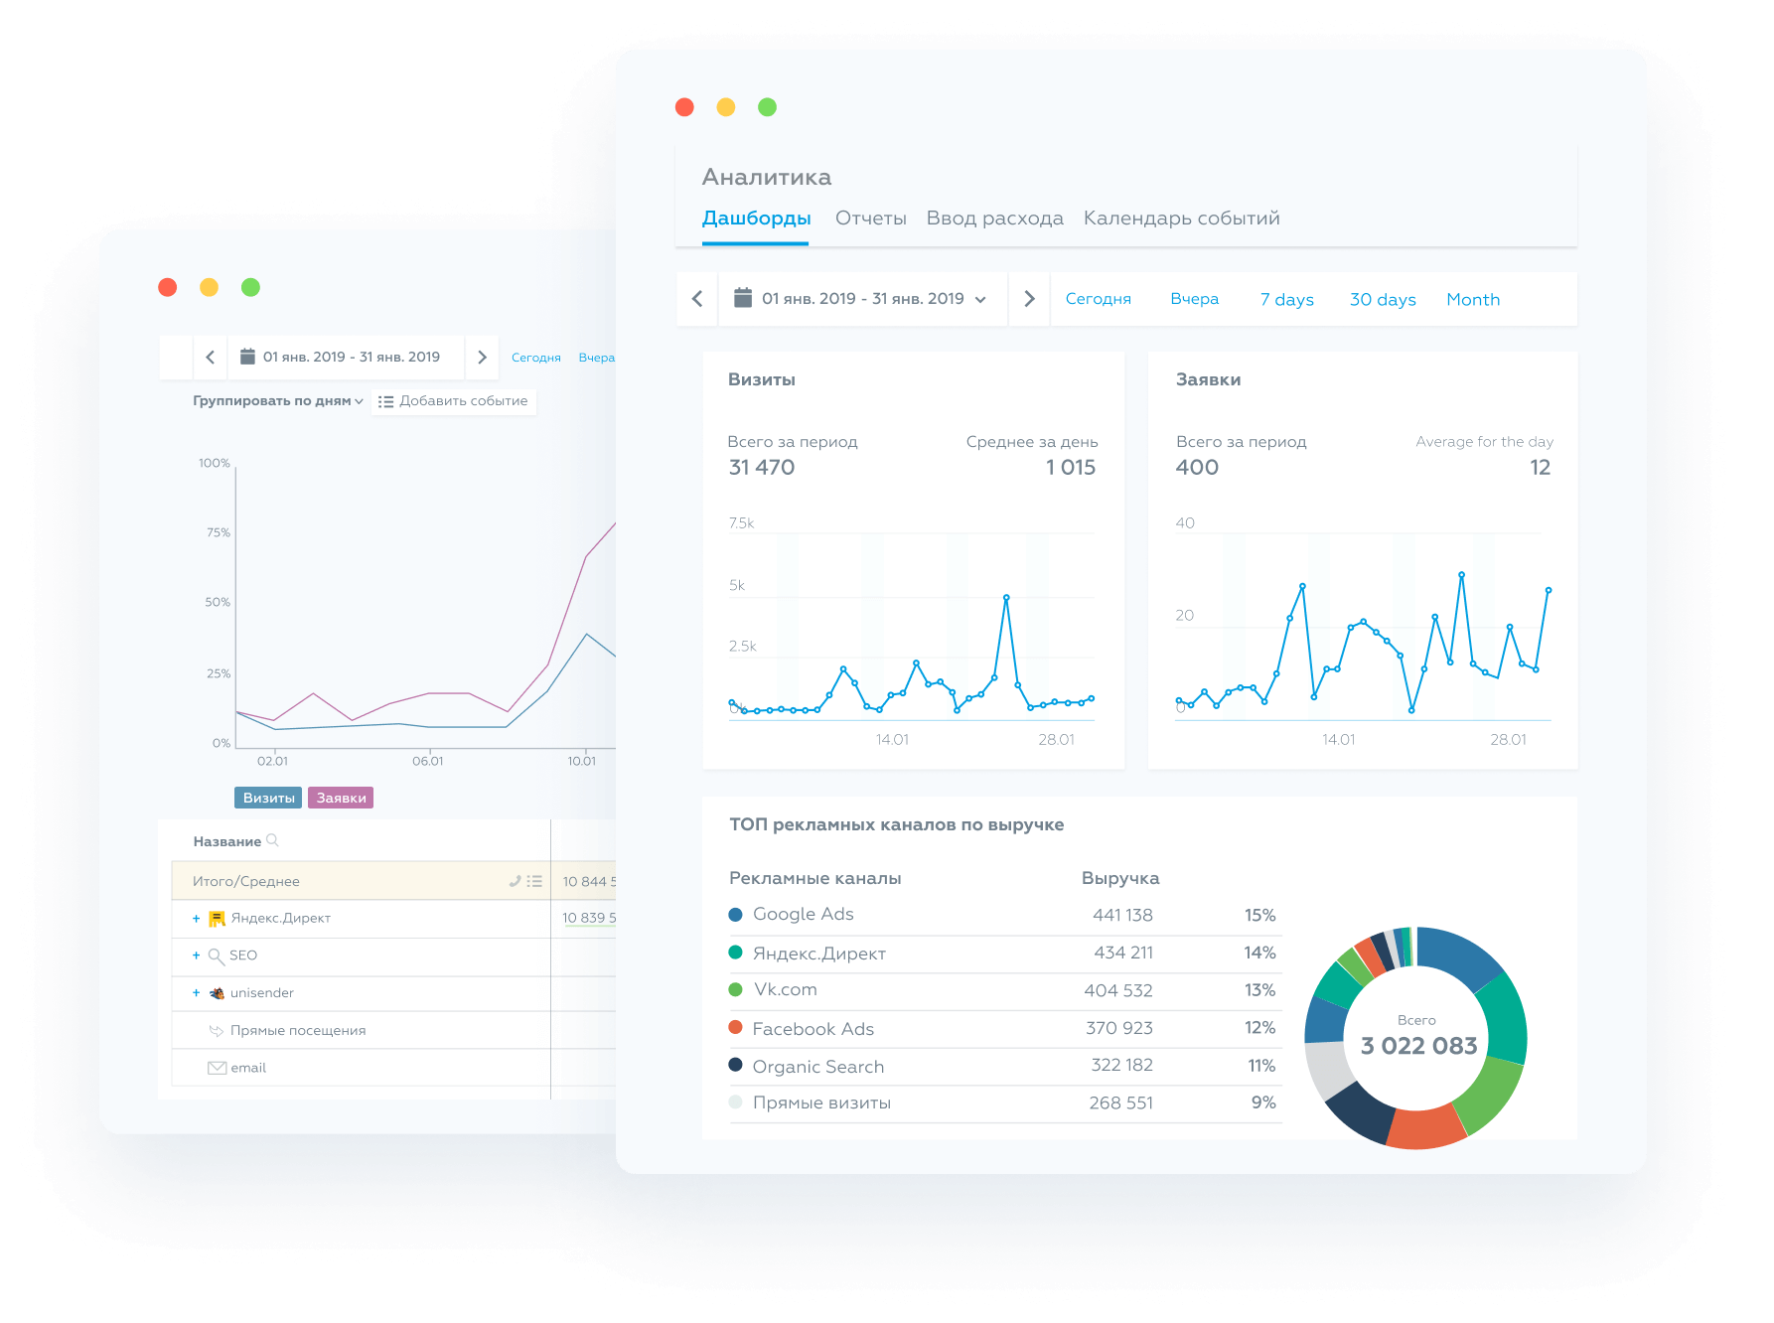The width and height of the screenshot is (1774, 1323).
Task: Click value 10 839 in Яндекс.Директ row
Action: click(589, 918)
